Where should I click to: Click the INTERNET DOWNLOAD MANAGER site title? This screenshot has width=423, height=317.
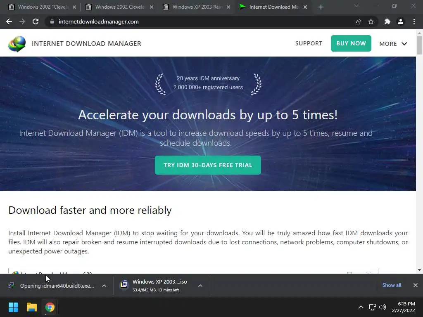(x=87, y=43)
